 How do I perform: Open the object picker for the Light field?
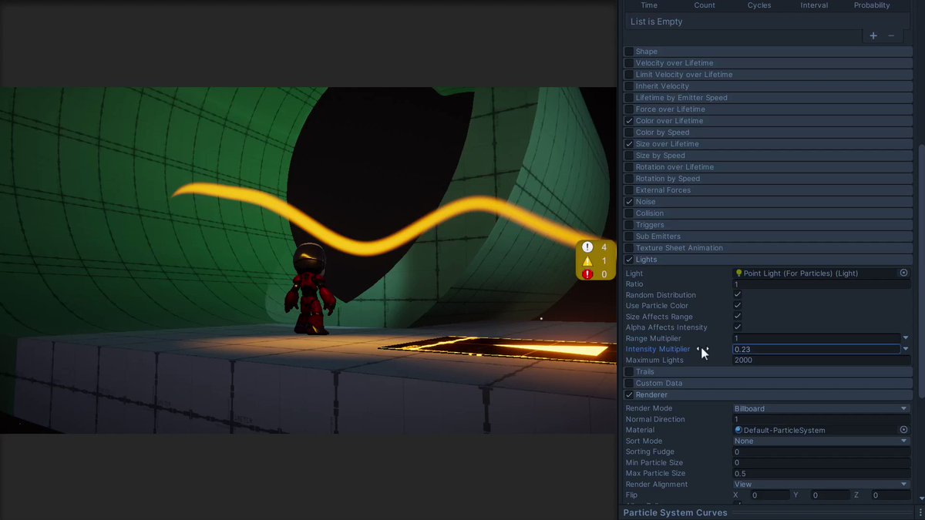[x=903, y=273]
